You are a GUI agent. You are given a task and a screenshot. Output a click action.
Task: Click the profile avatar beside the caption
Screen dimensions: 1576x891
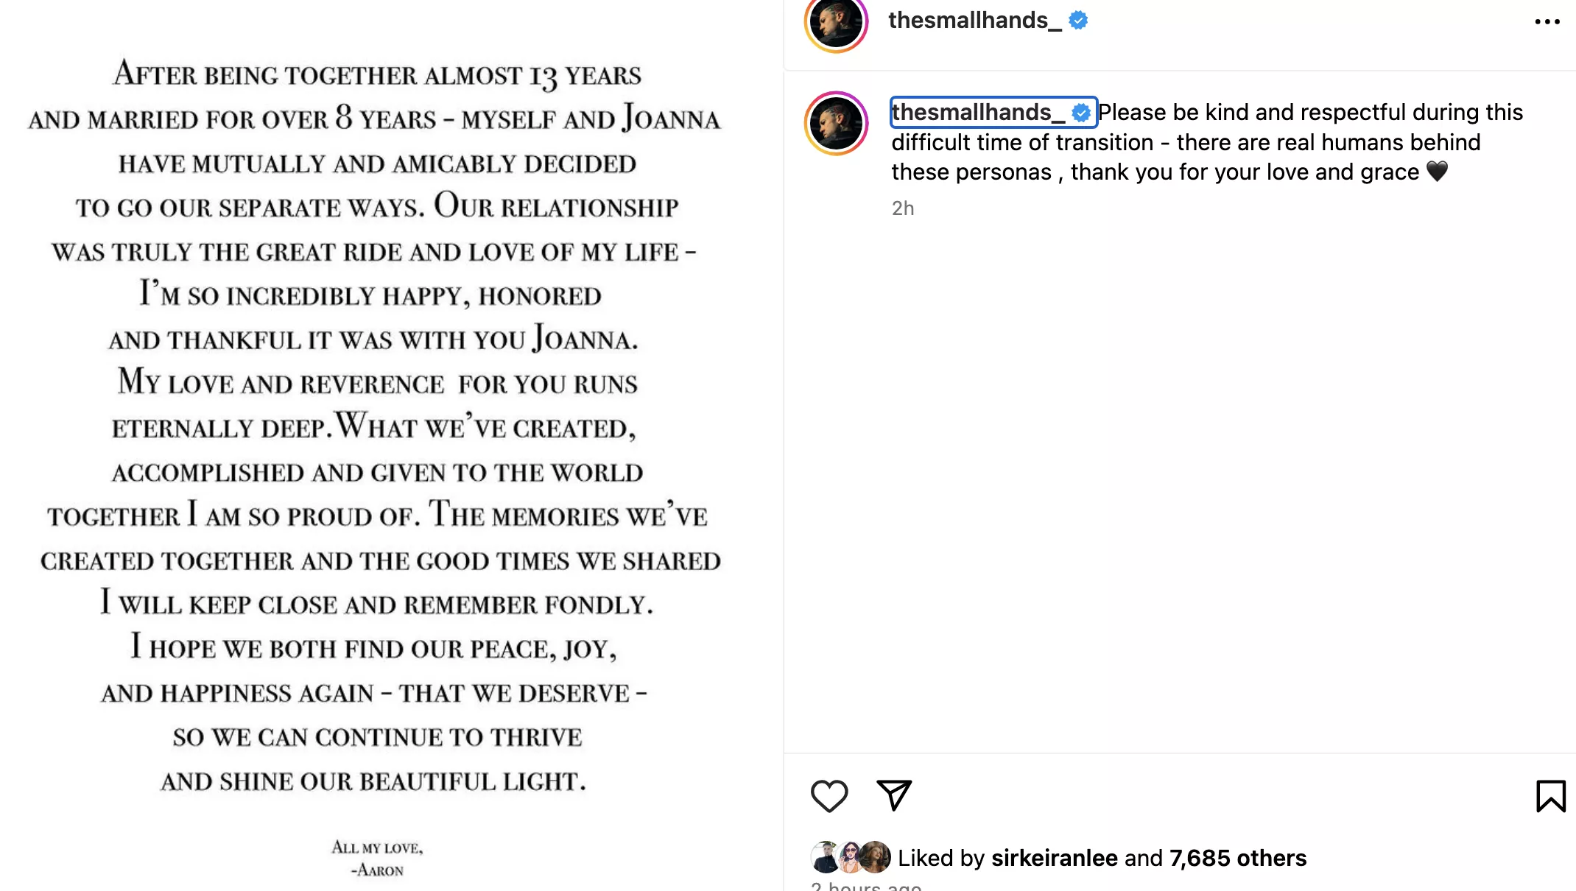[836, 124]
